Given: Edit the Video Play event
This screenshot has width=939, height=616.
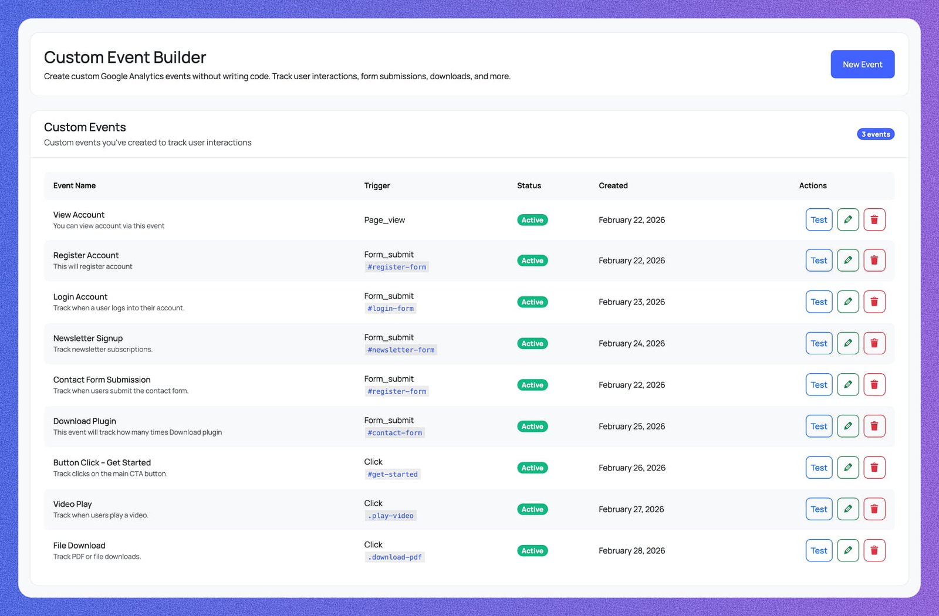Looking at the screenshot, I should [847, 509].
